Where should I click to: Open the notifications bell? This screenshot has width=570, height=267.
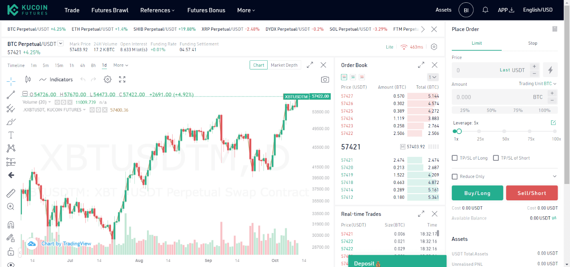tap(485, 10)
